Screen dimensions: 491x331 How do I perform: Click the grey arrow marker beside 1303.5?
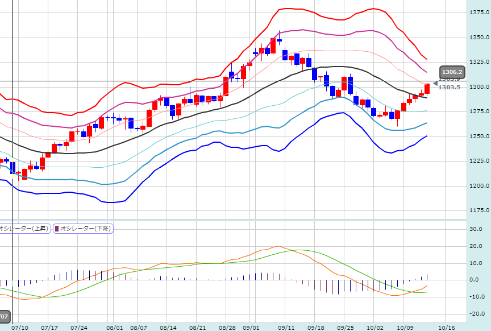[435, 84]
